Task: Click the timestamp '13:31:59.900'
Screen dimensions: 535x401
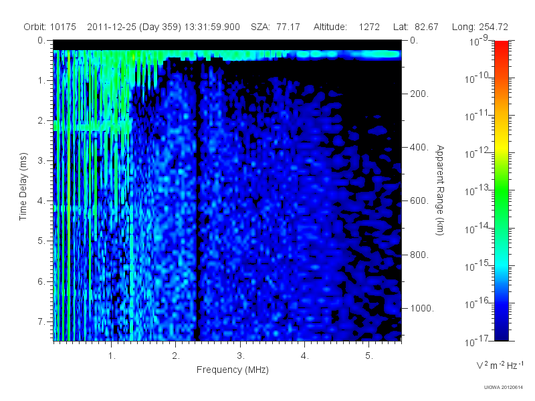Action: click(x=212, y=27)
